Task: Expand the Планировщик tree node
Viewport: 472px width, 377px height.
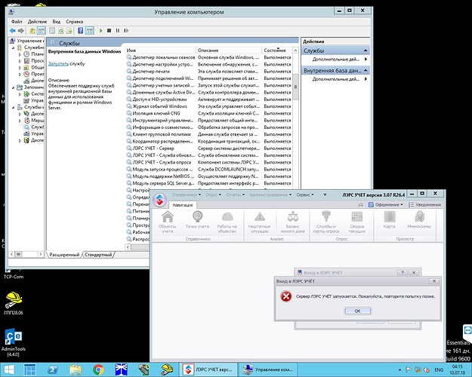Action: click(x=20, y=54)
